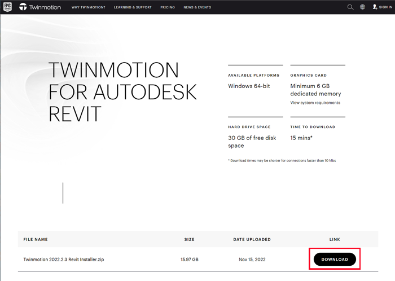Click the Sign In link
Image resolution: width=395 pixels, height=281 pixels.
[385, 7]
